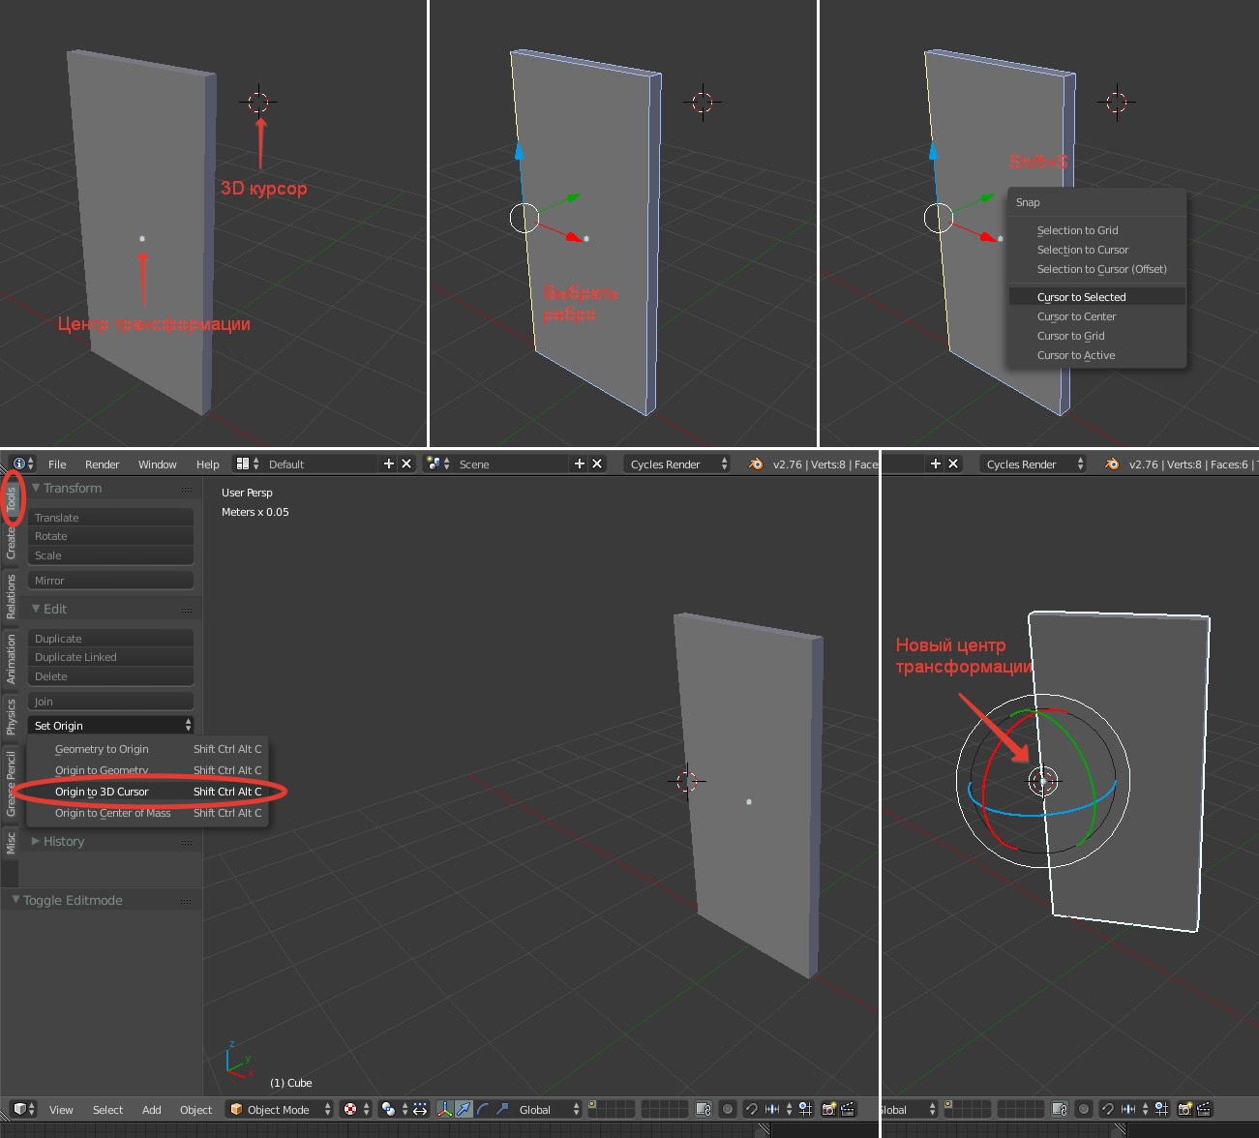Toggle the magnet snapping icon

pos(752,1109)
